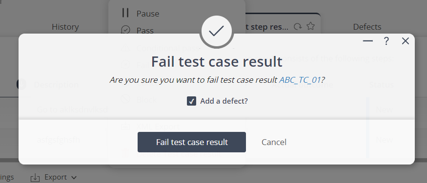Image resolution: width=427 pixels, height=183 pixels.
Task: Switch to the History tab
Action: (x=65, y=27)
